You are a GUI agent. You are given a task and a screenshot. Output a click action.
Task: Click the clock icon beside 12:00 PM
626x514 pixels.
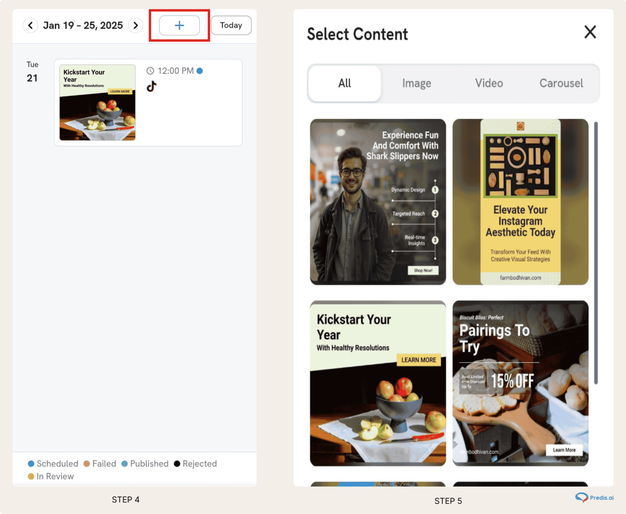[x=150, y=71]
